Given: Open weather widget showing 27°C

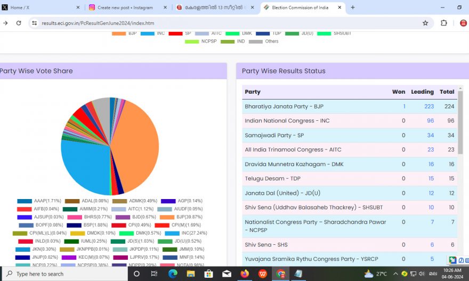Looking at the screenshot, I should point(376,274).
